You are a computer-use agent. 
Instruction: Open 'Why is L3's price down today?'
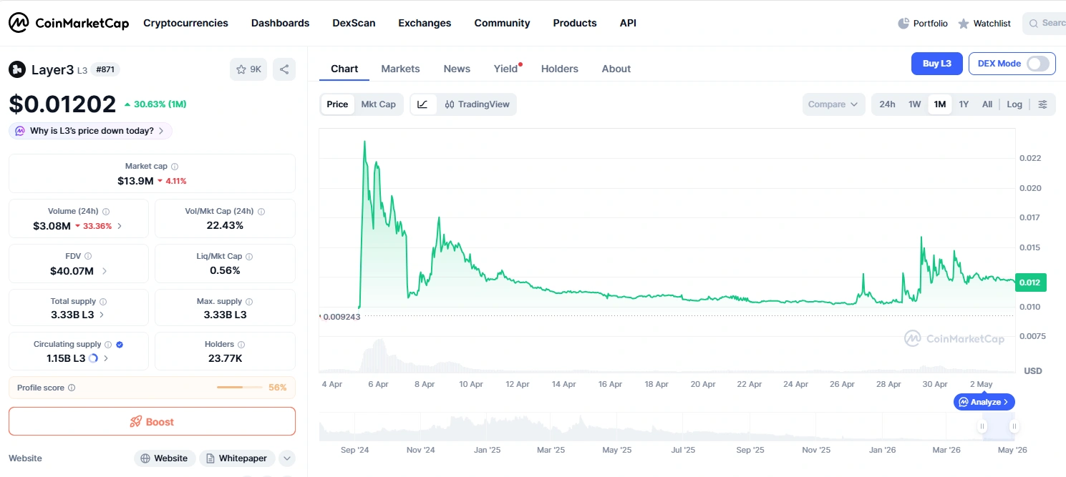(91, 131)
